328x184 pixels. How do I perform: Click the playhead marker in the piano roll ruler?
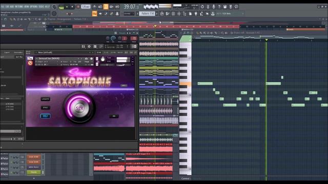coord(266,40)
